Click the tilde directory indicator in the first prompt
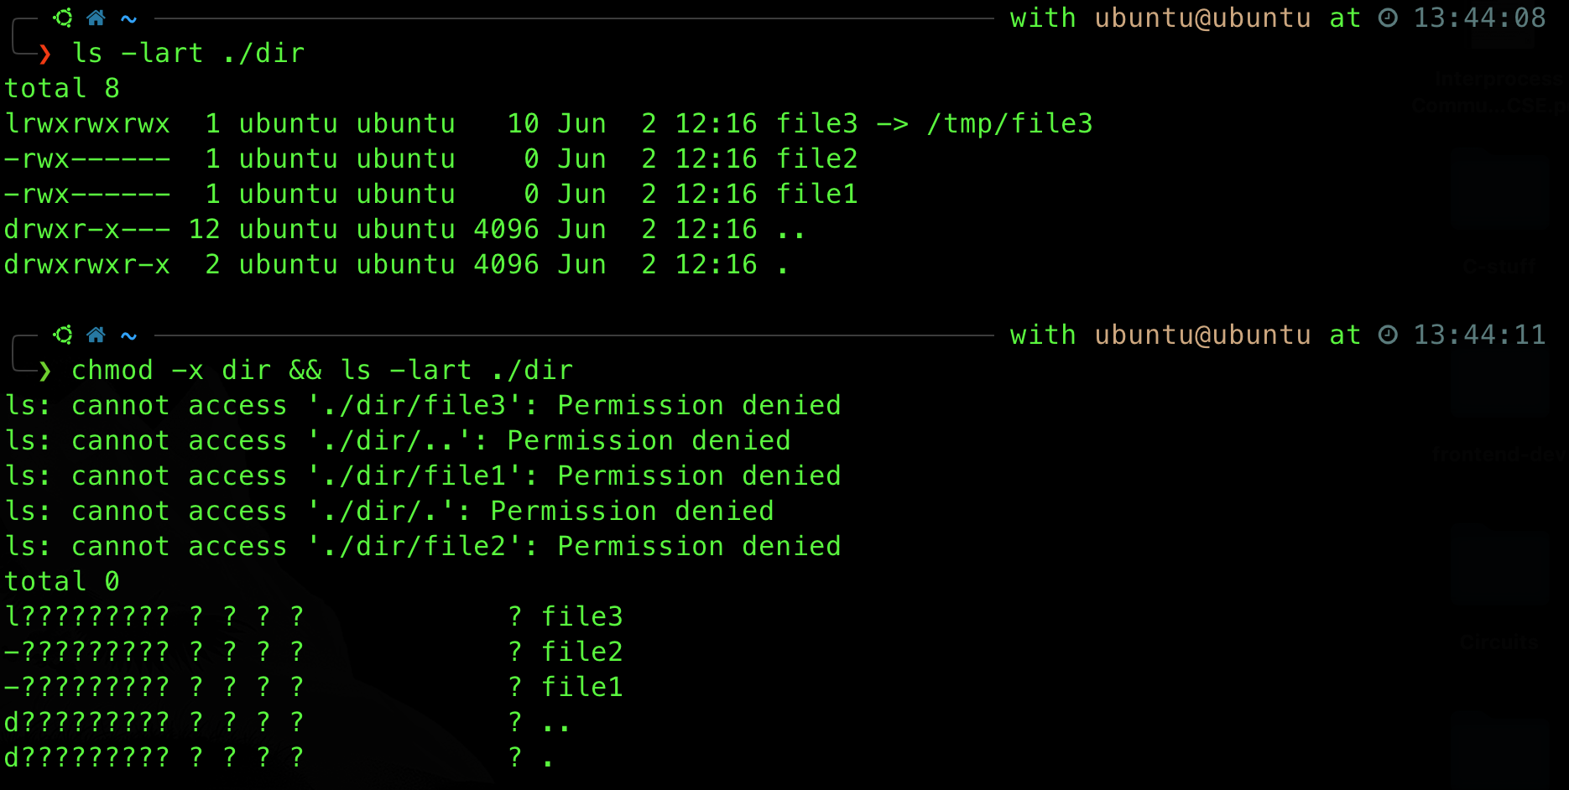Image resolution: width=1569 pixels, height=790 pixels. [128, 18]
